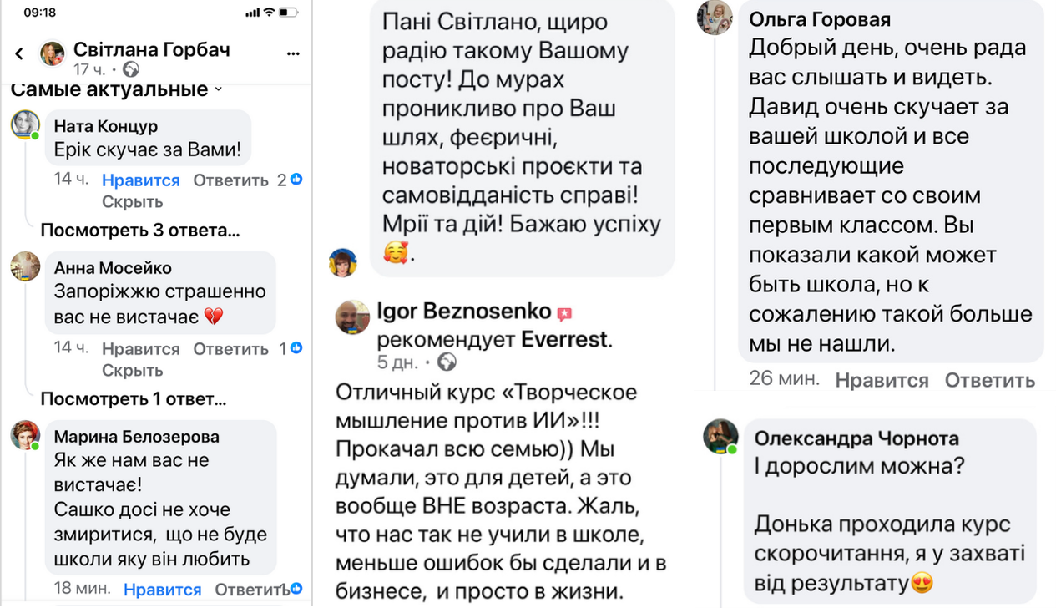Viewport: 1056px width, 608px height.
Task: Click the like reaction icon on Ната Концур's comment
Action: [x=296, y=180]
